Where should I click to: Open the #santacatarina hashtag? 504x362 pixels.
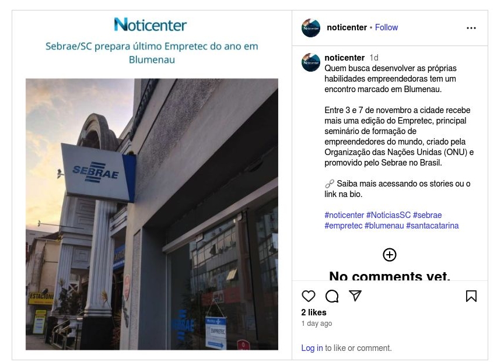point(432,226)
